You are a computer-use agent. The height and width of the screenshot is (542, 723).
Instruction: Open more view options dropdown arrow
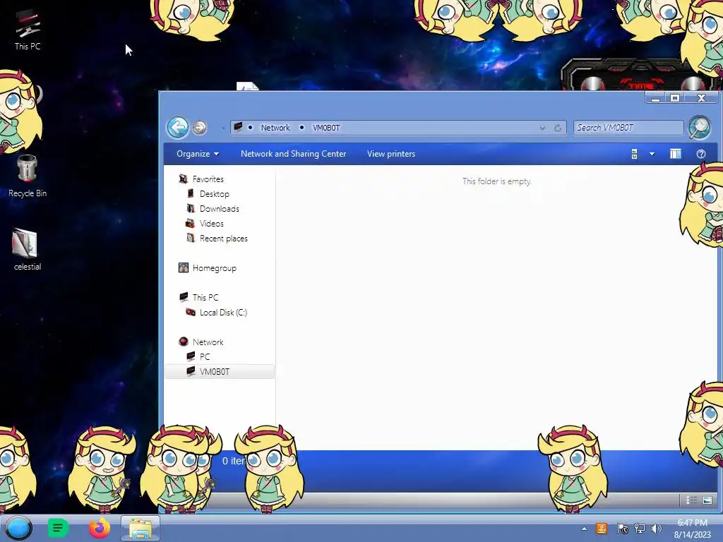[652, 154]
